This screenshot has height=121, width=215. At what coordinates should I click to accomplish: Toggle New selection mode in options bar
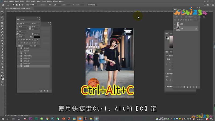(x=14, y=5)
